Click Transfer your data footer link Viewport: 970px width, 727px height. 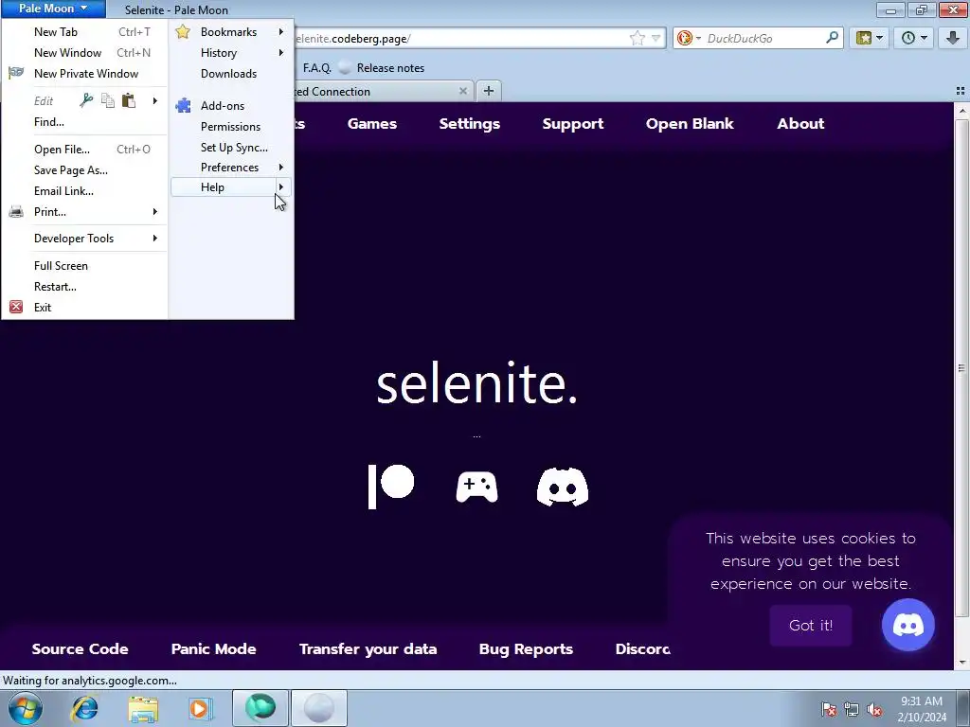[x=368, y=649]
